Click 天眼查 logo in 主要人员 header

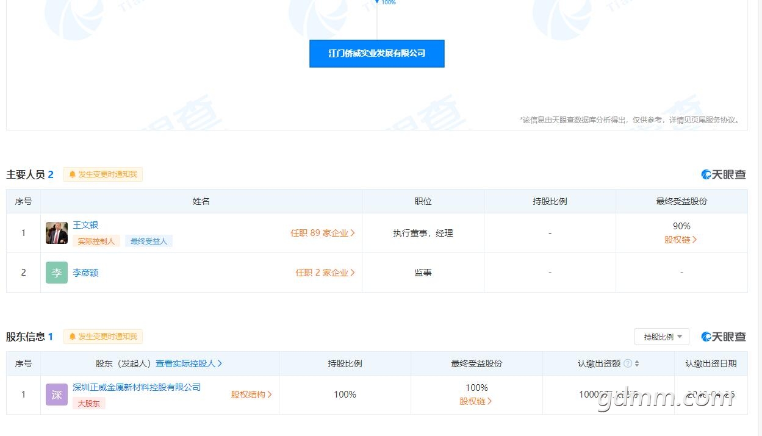point(724,174)
